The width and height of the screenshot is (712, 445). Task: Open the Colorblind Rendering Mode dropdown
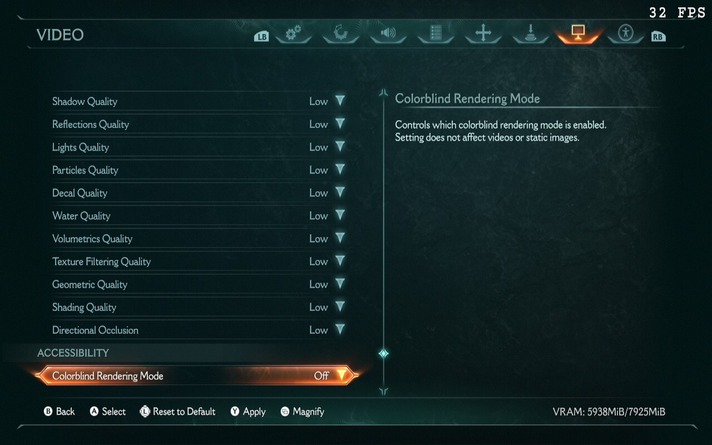pyautogui.click(x=341, y=375)
